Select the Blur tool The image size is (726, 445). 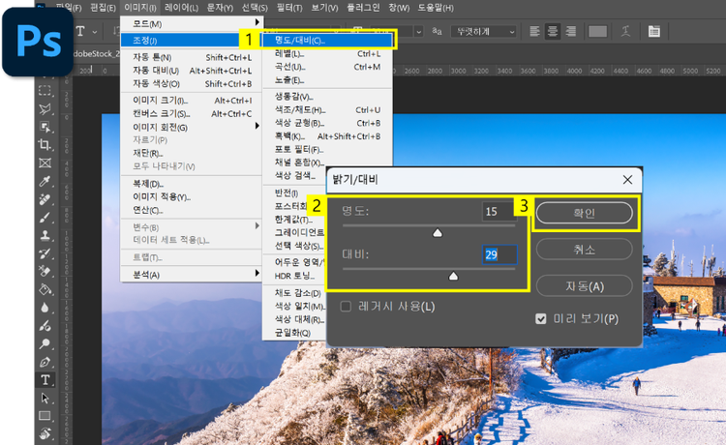pyautogui.click(x=45, y=308)
